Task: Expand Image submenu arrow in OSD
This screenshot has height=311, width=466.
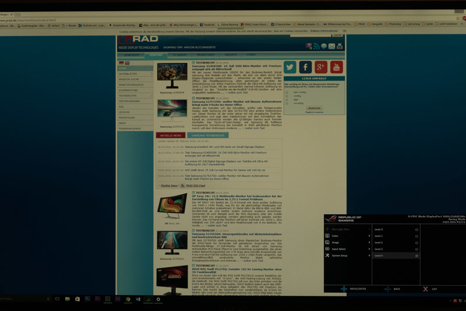Action: (x=369, y=242)
